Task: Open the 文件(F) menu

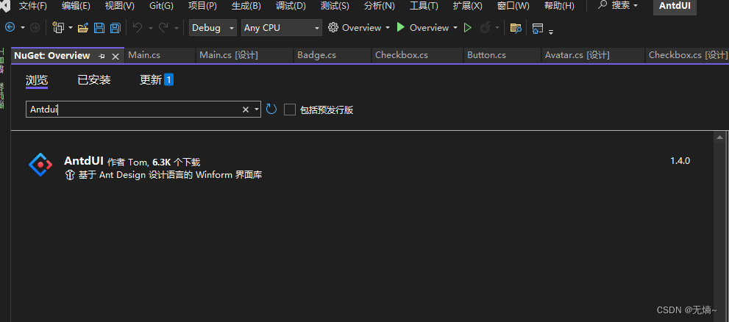Action: click(x=32, y=6)
